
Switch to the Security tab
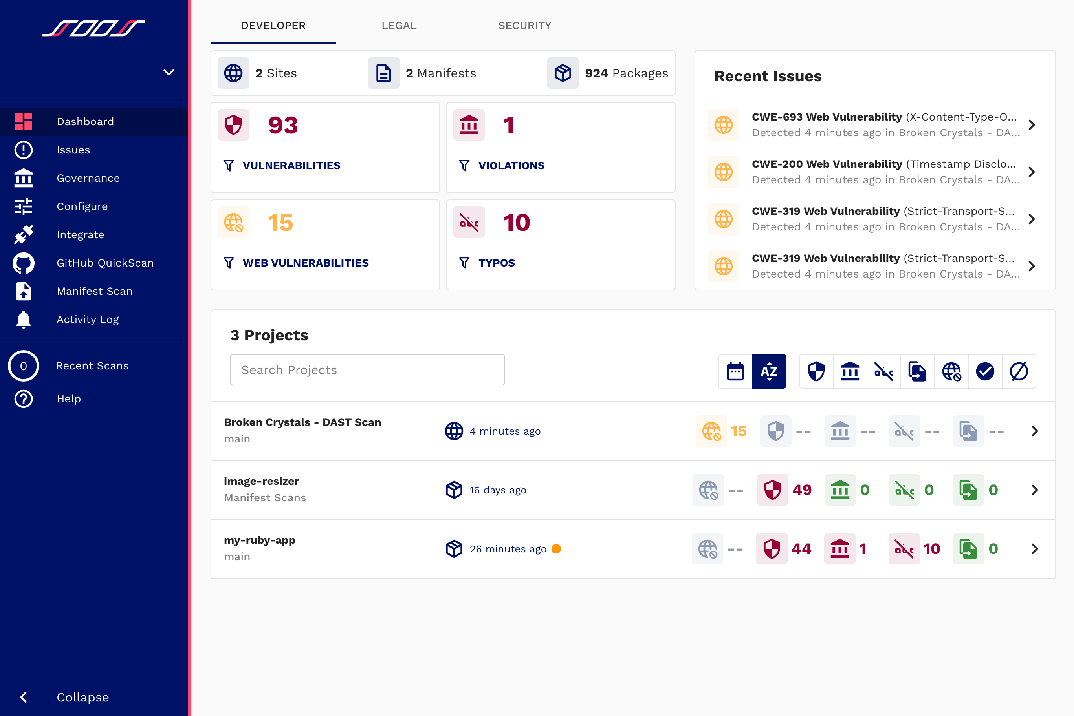524,26
